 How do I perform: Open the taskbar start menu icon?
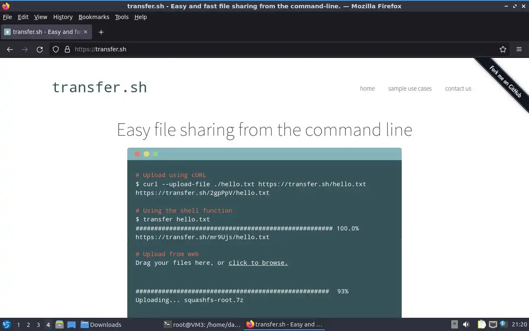pos(7,324)
